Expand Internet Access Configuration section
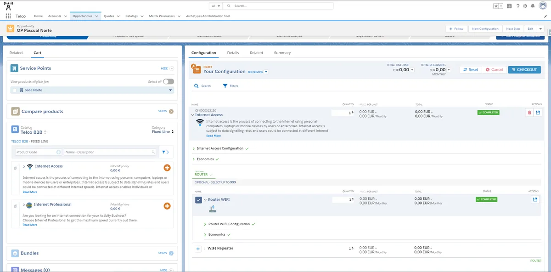The width and height of the screenshot is (551, 272). pos(193,148)
